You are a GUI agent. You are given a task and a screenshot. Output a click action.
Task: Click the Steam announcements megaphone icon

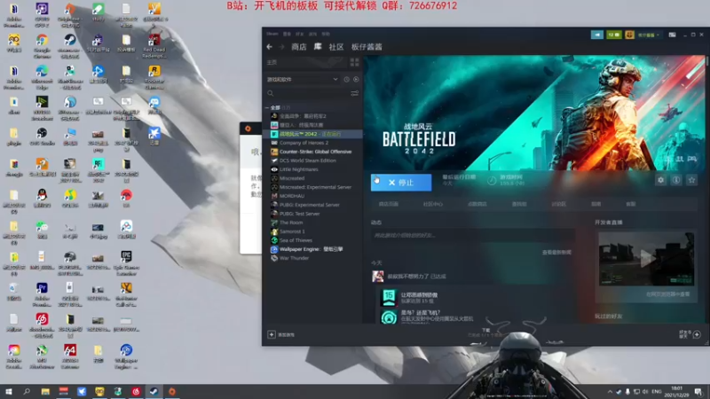point(596,35)
